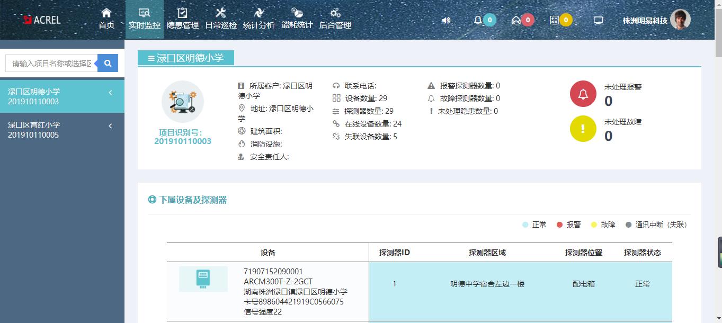Image resolution: width=722 pixels, height=323 pixels.
Task: Open 实时监控 monitoring icon in navbar
Action: [144, 13]
